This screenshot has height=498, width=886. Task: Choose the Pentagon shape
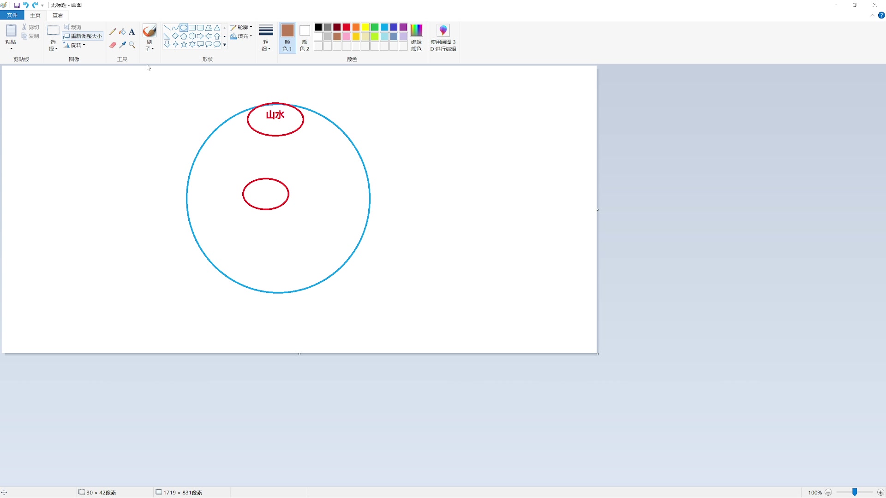tap(184, 36)
